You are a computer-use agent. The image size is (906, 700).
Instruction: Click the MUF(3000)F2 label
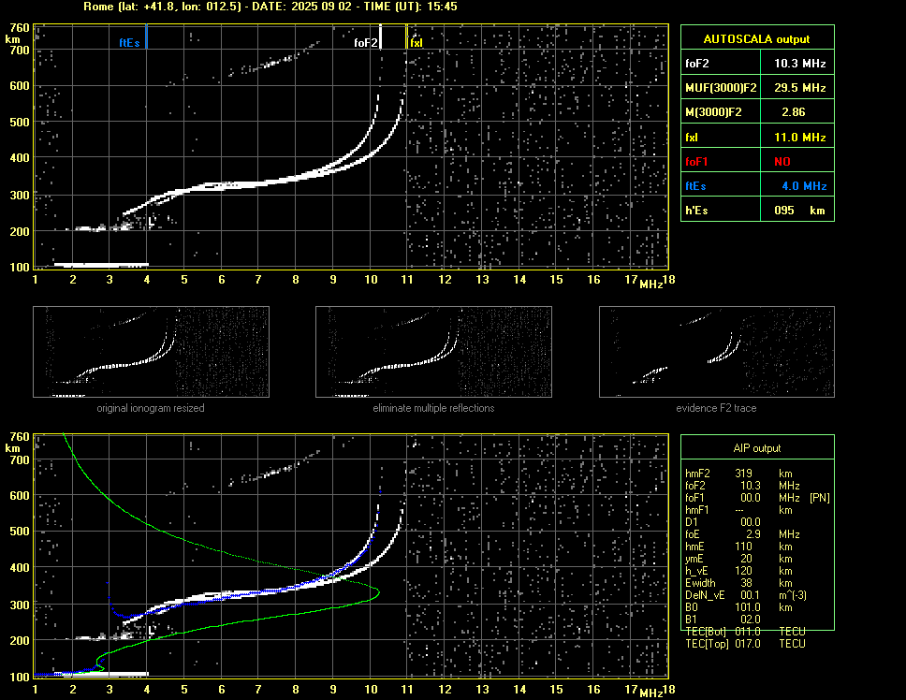pos(721,88)
